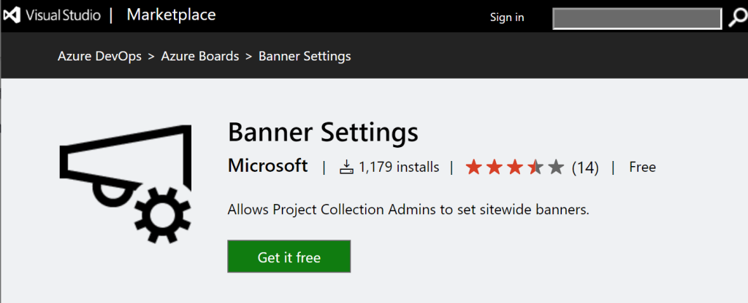The image size is (748, 303).
Task: Focus the Marketplace search field
Action: (x=637, y=18)
